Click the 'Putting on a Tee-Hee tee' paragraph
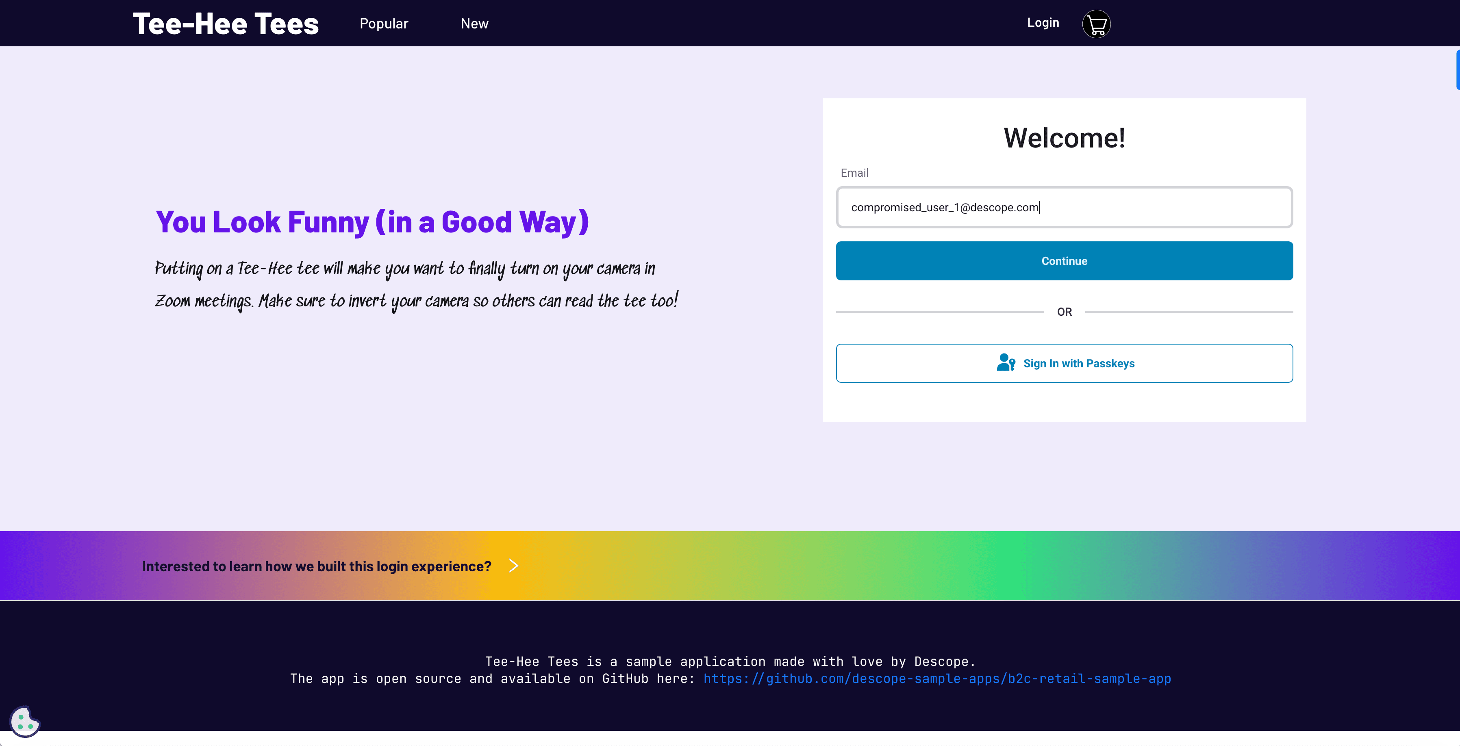 point(416,284)
